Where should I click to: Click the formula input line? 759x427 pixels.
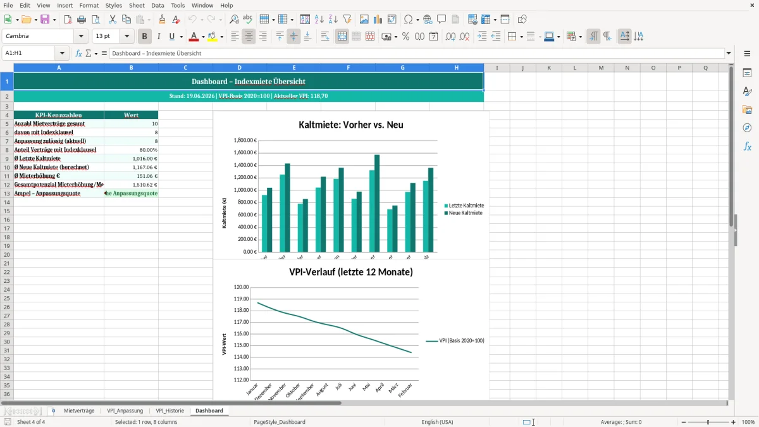point(416,53)
